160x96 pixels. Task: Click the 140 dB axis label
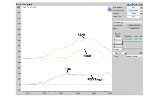(x=18, y=7)
